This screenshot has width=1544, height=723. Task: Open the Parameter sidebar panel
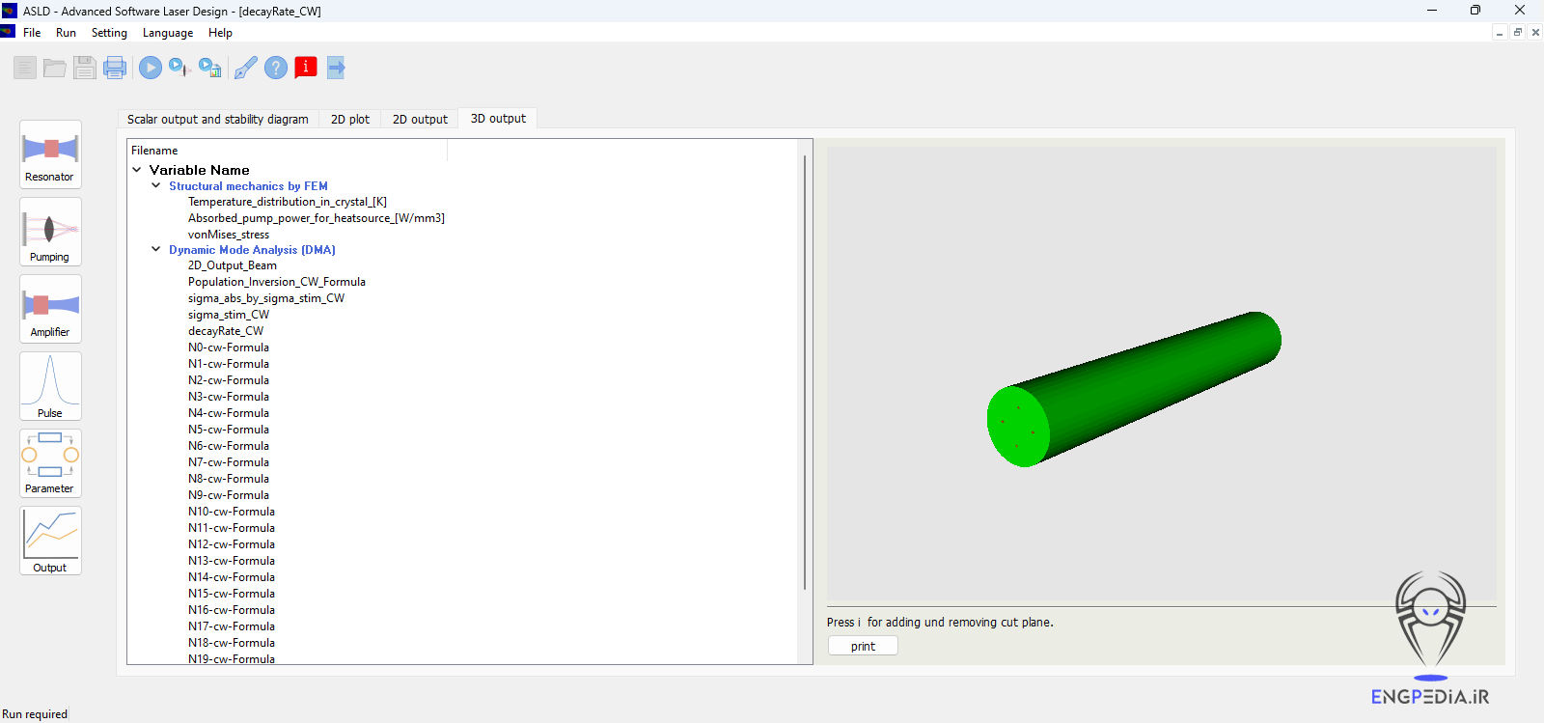tap(50, 463)
